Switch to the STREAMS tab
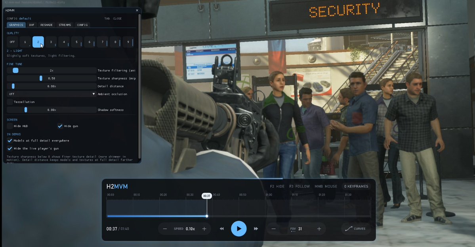475x247 pixels. [x=65, y=25]
